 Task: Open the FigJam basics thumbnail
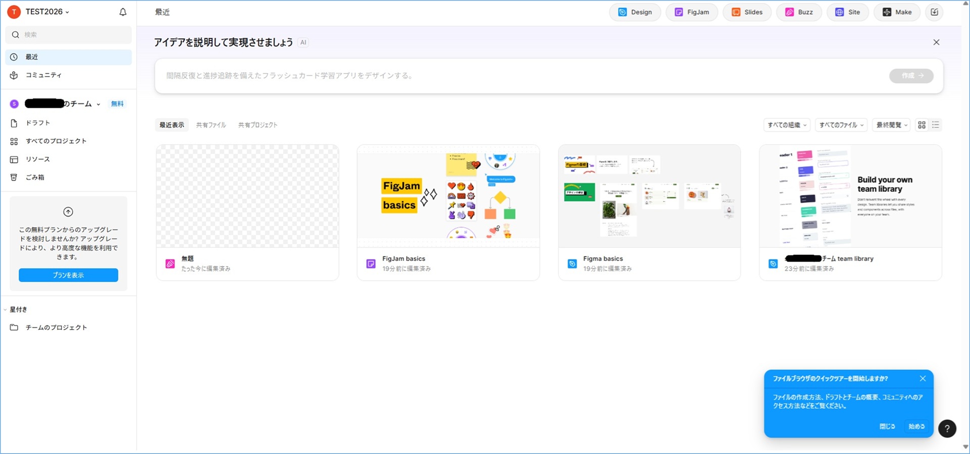(448, 196)
